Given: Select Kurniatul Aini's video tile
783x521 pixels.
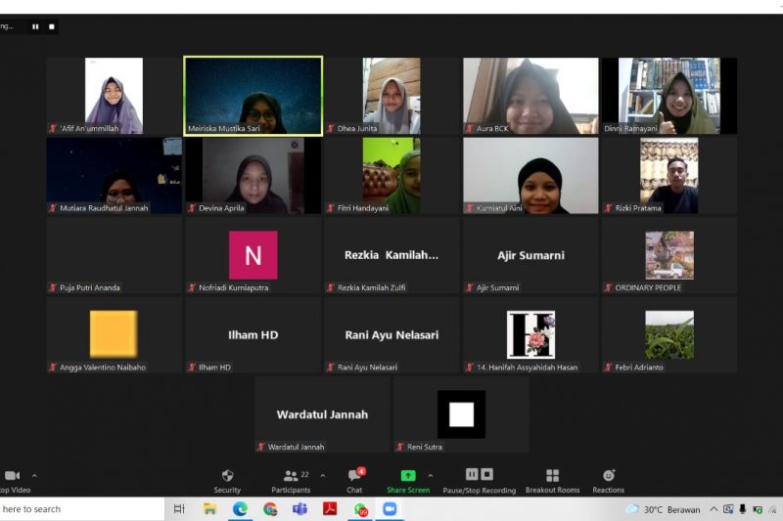Looking at the screenshot, I should pyautogui.click(x=530, y=176).
